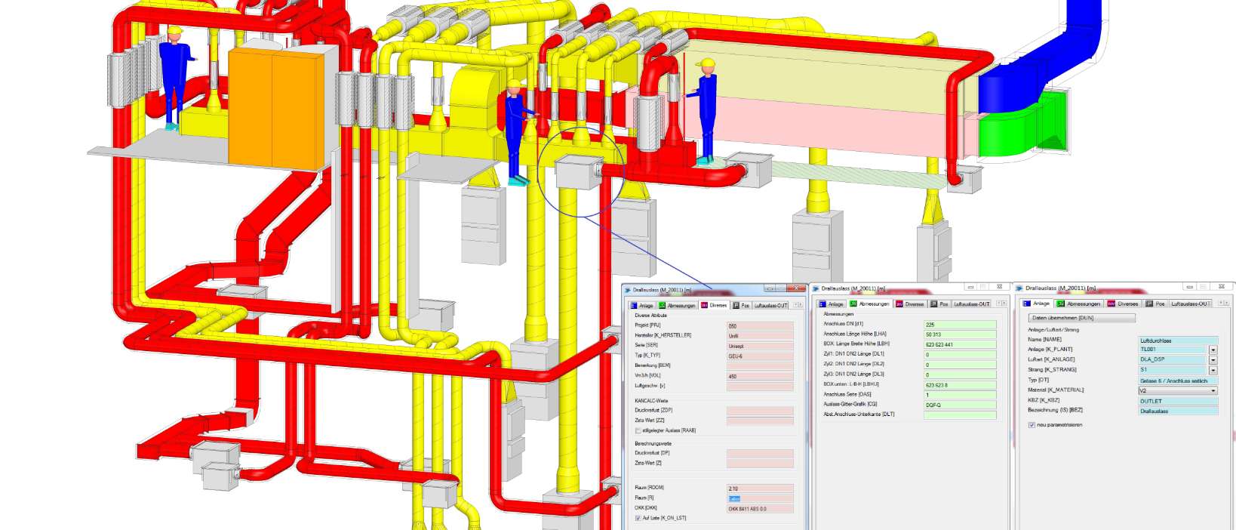This screenshot has width=1236, height=530.
Task: Click the Vm3/h [VOL] field showing 450
Action: (759, 376)
